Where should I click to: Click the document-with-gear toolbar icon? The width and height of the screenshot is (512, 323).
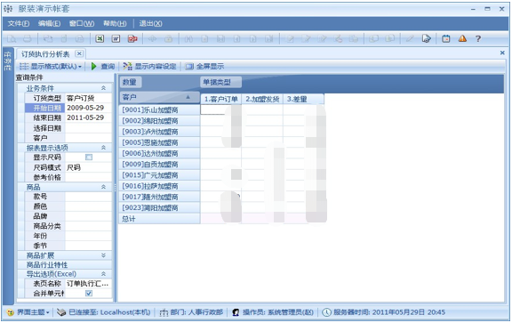(x=426, y=38)
